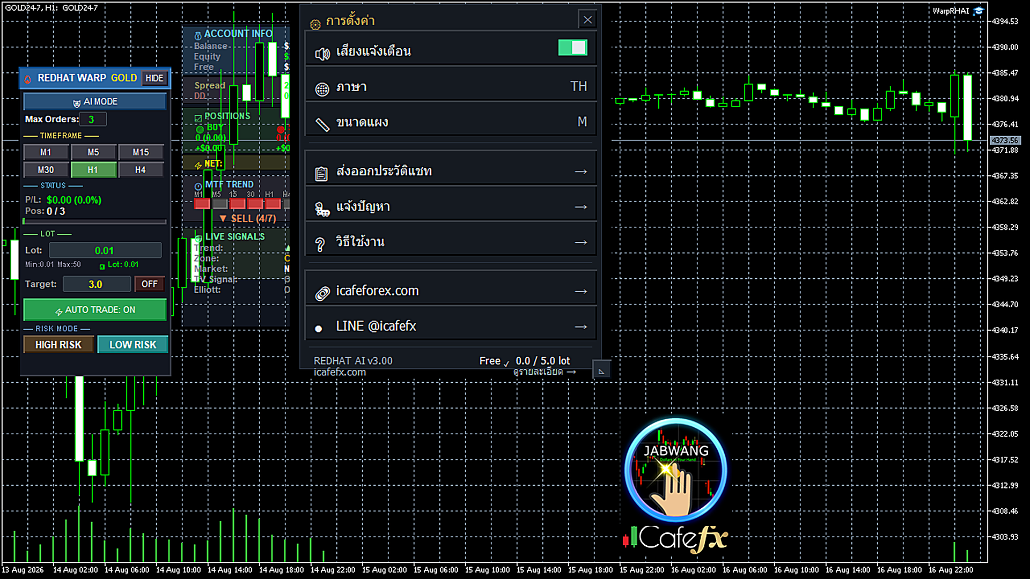Select the HIGH RISK mode
Image resolution: width=1030 pixels, height=579 pixels.
coord(58,345)
